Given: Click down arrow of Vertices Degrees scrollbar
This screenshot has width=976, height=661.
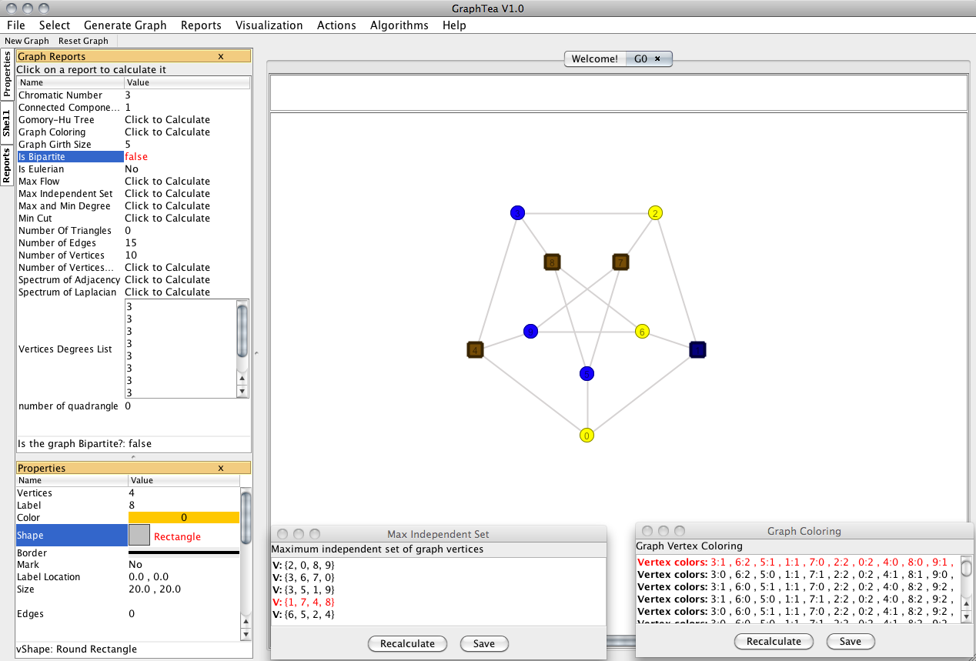Looking at the screenshot, I should 242,391.
